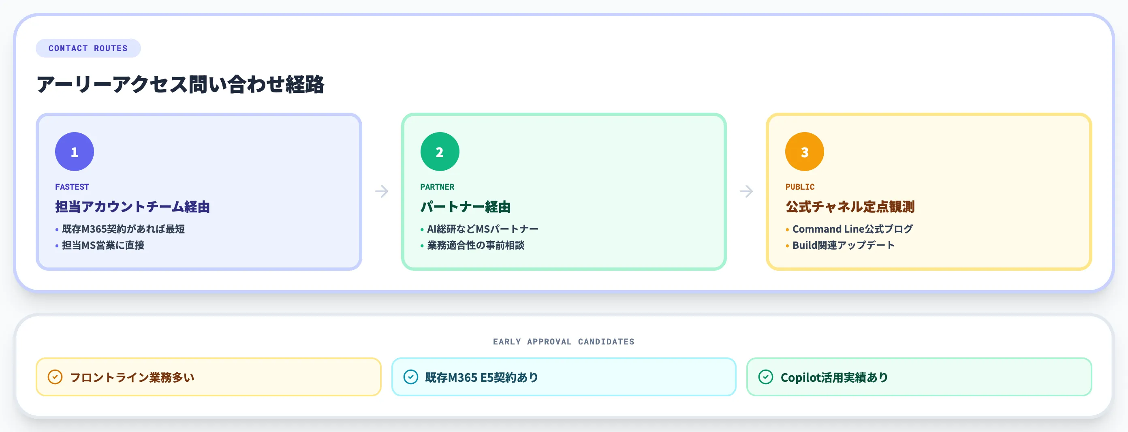
Task: Select the Copilot活用実績あり candidate chip
Action: tap(919, 377)
